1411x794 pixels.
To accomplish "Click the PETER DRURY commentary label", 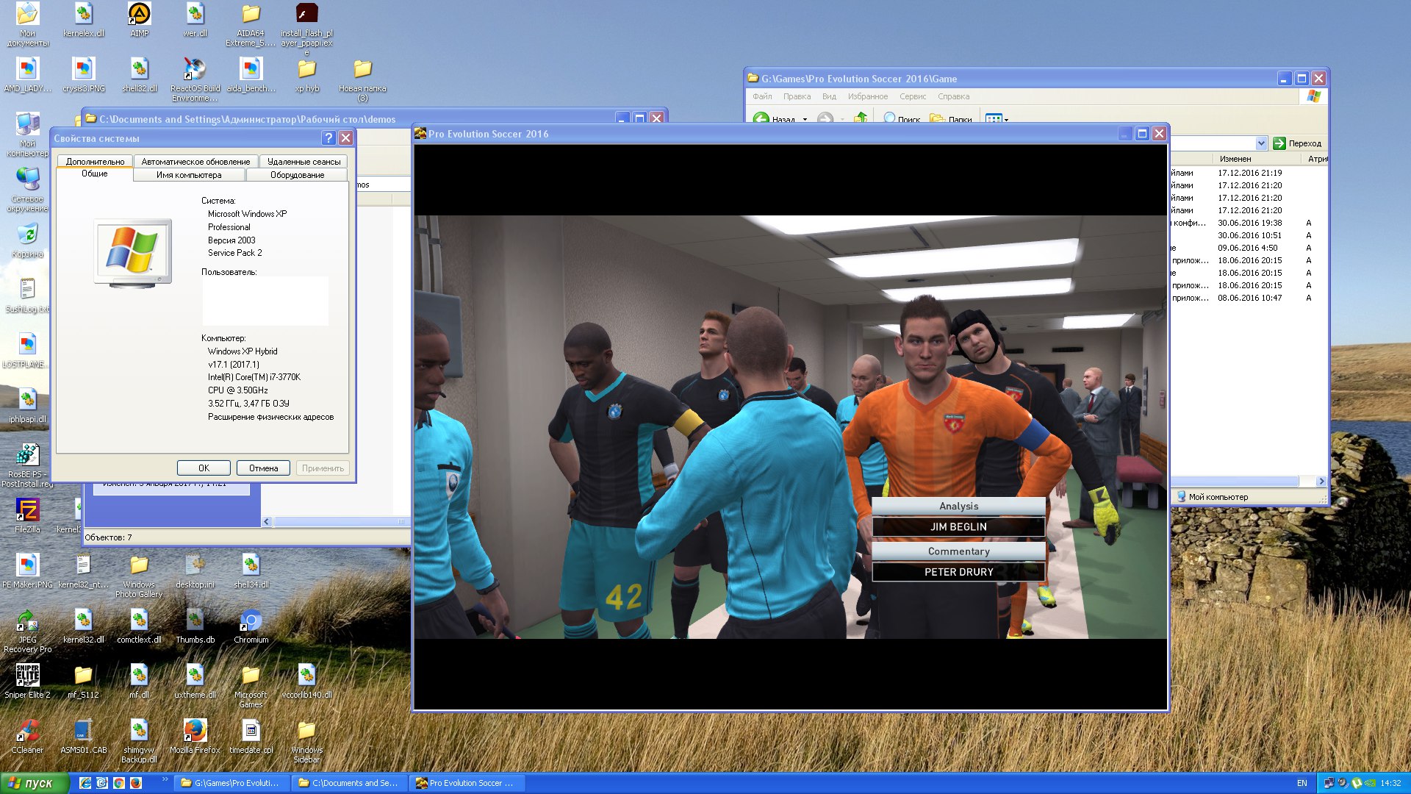I will click(x=958, y=572).
